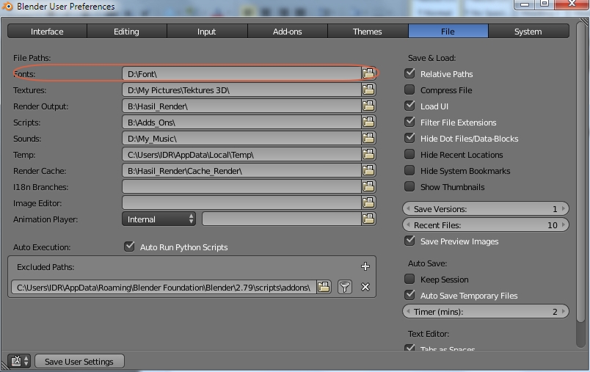The image size is (590, 372).
Task: Enable Keep Session option
Action: (x=409, y=279)
